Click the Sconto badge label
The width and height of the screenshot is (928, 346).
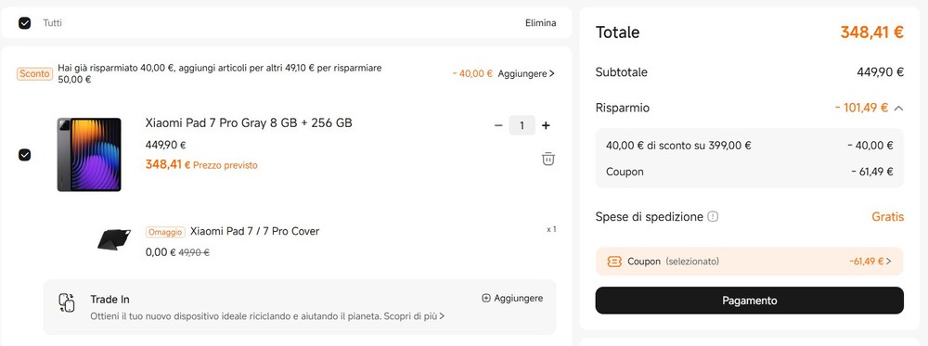(x=35, y=74)
